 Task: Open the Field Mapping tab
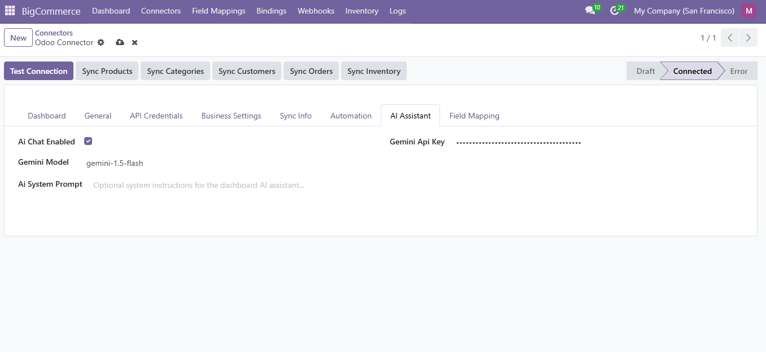(474, 116)
